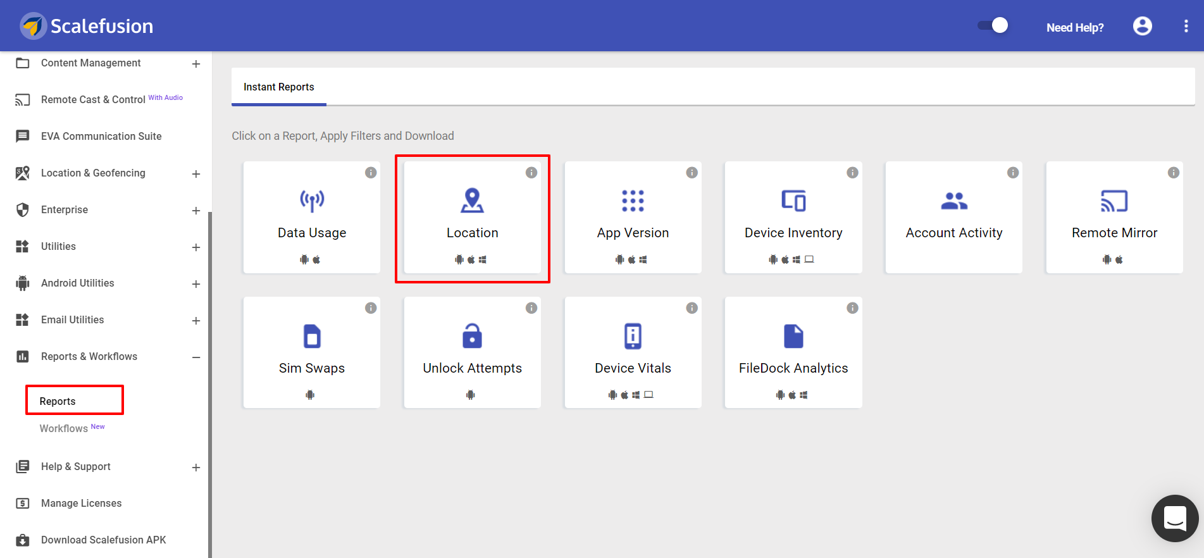Open the FileDock Analytics file icon
Image resolution: width=1204 pixels, height=558 pixels.
click(793, 336)
